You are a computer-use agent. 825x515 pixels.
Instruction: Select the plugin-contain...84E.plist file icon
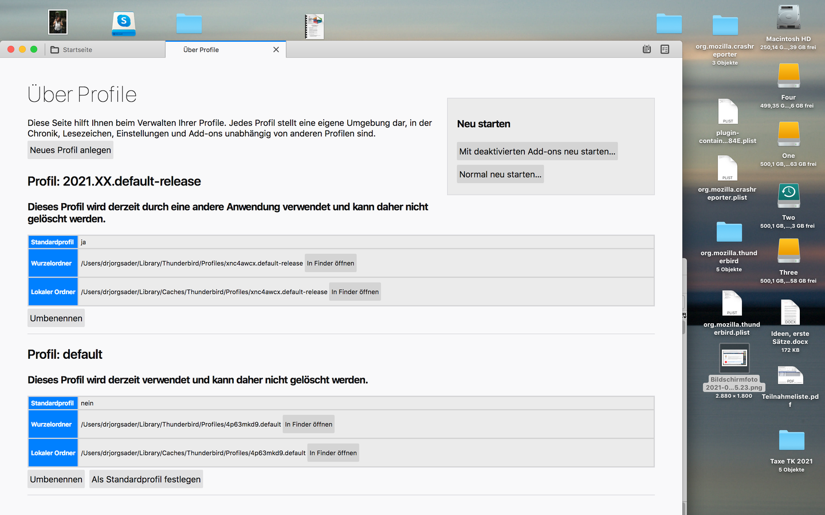pyautogui.click(x=728, y=112)
